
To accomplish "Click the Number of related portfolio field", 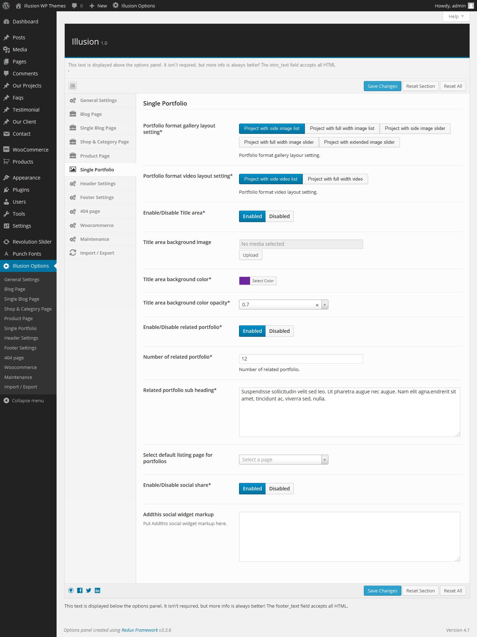I will point(301,359).
